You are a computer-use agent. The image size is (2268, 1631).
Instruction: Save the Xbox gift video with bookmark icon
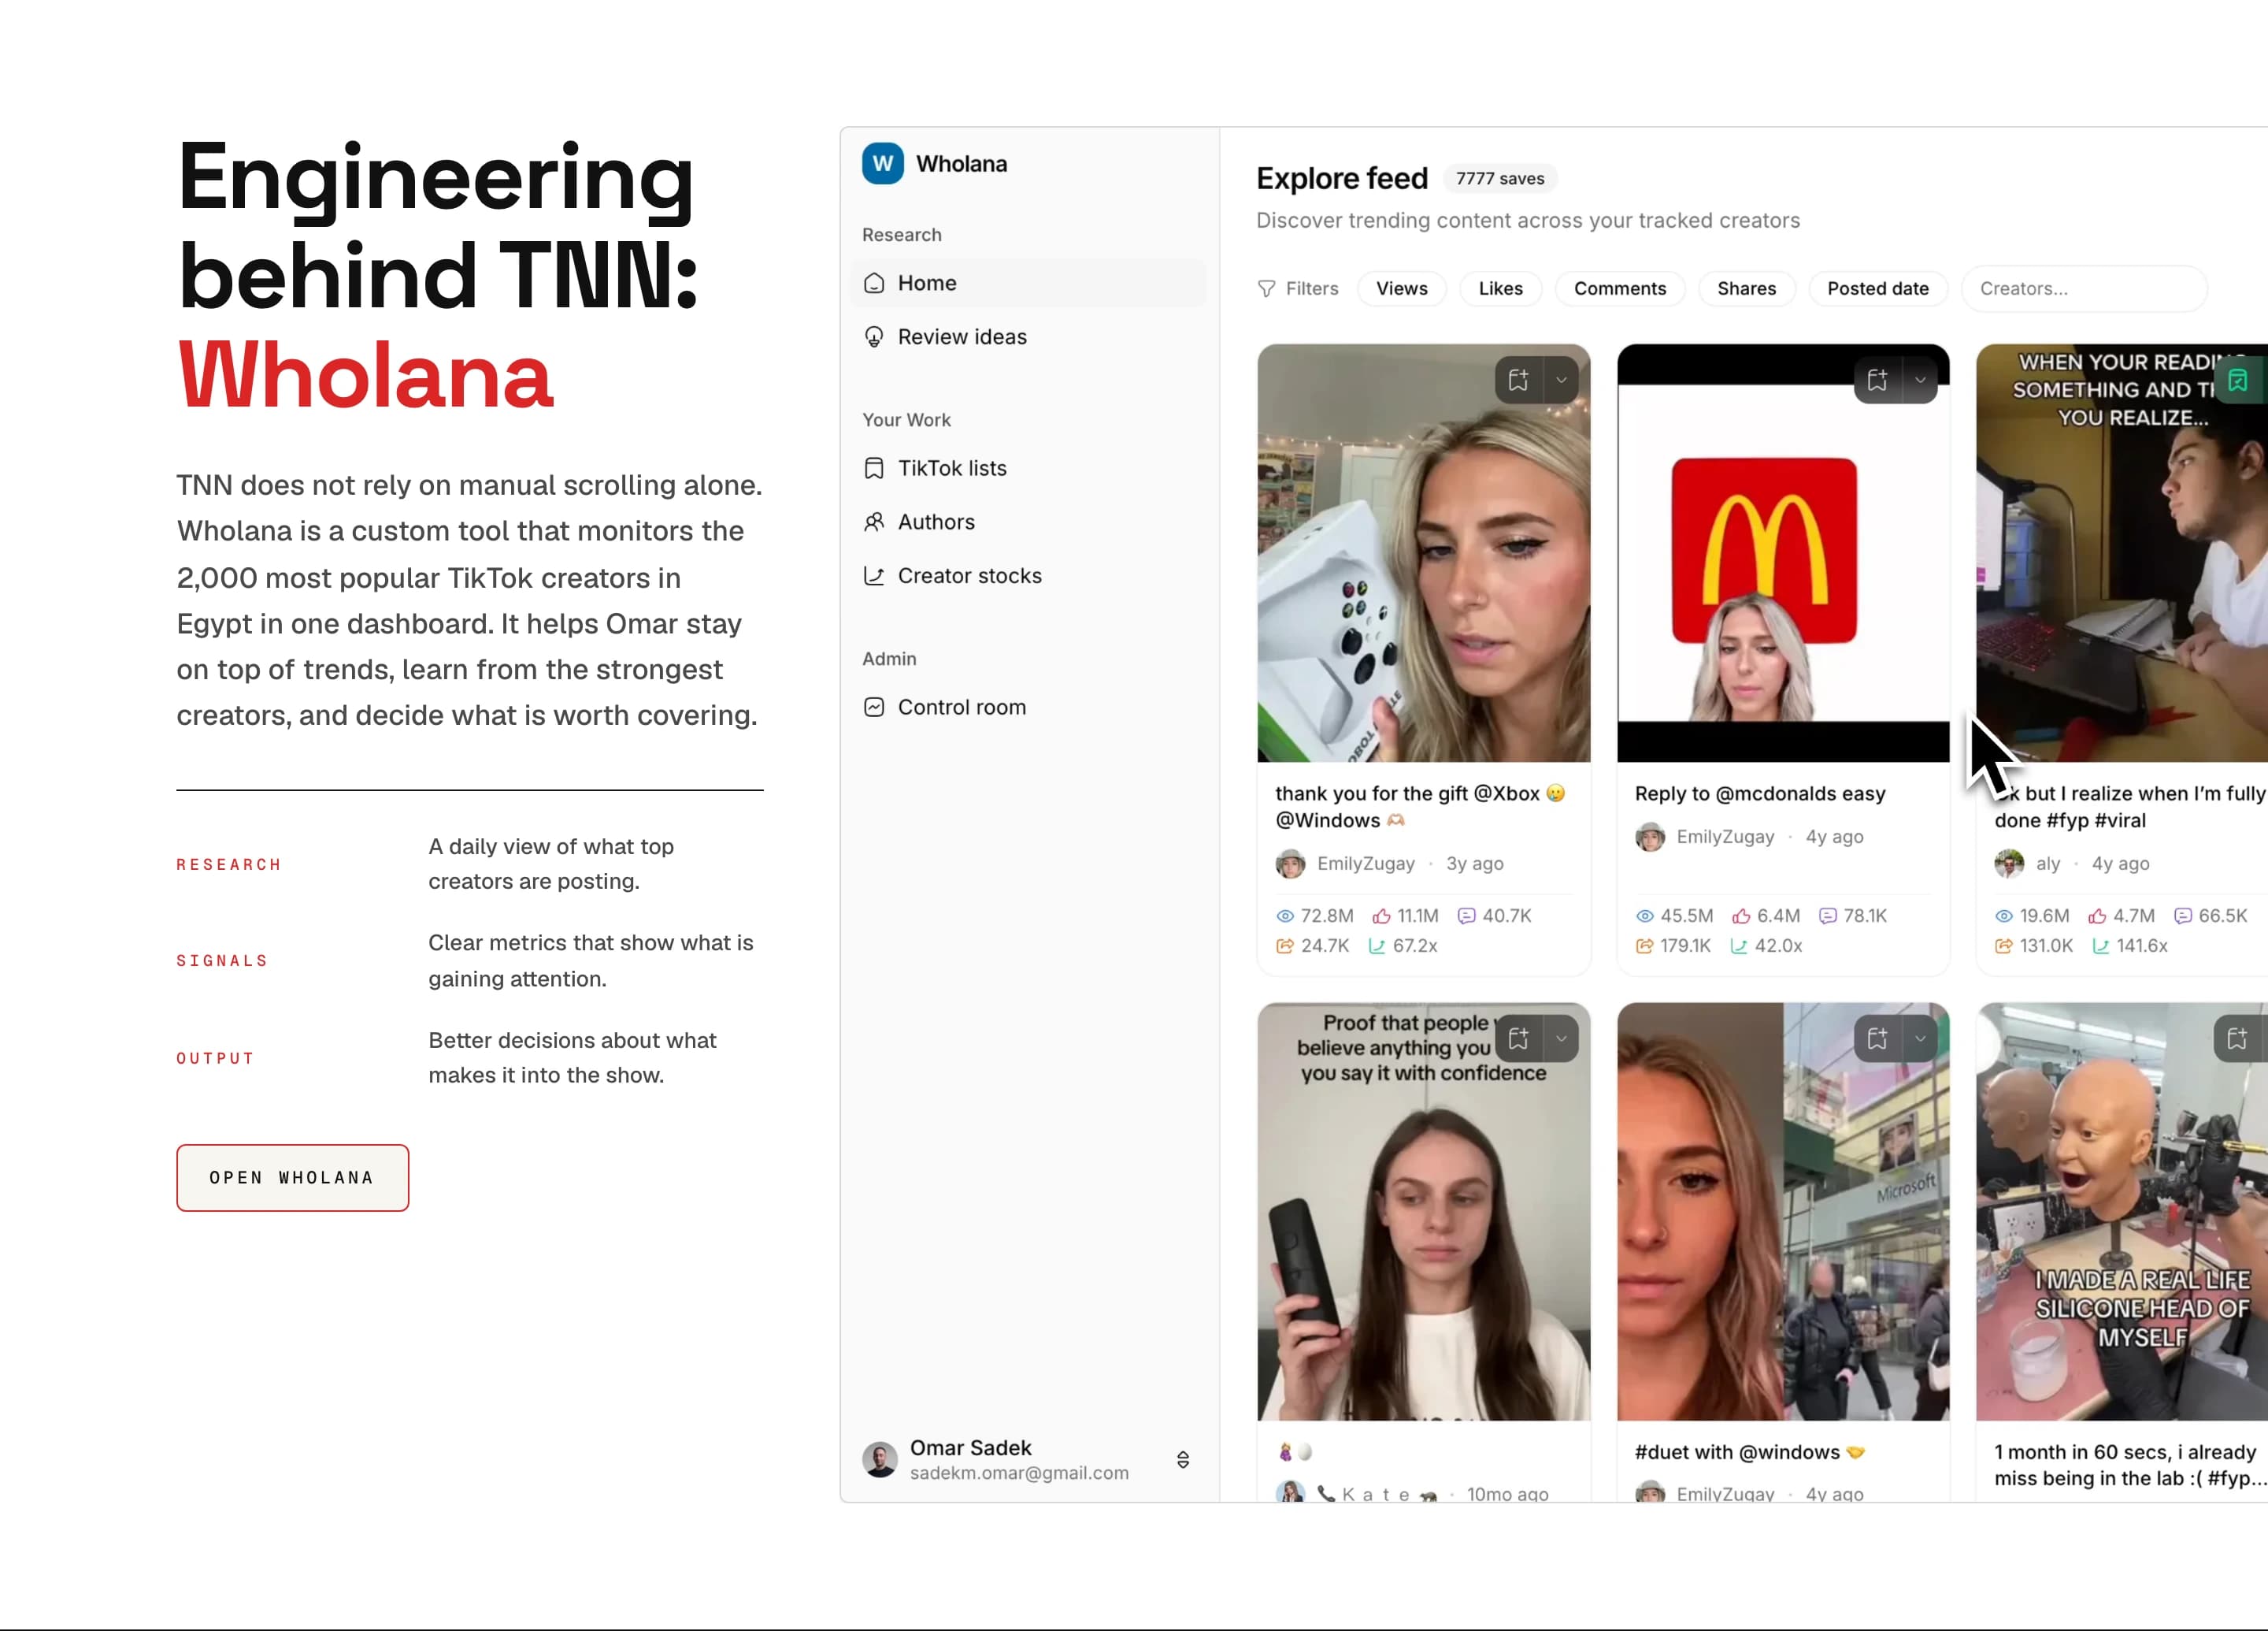pyautogui.click(x=1518, y=381)
